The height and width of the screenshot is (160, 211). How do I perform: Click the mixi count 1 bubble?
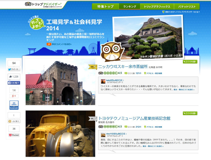click(14, 115)
